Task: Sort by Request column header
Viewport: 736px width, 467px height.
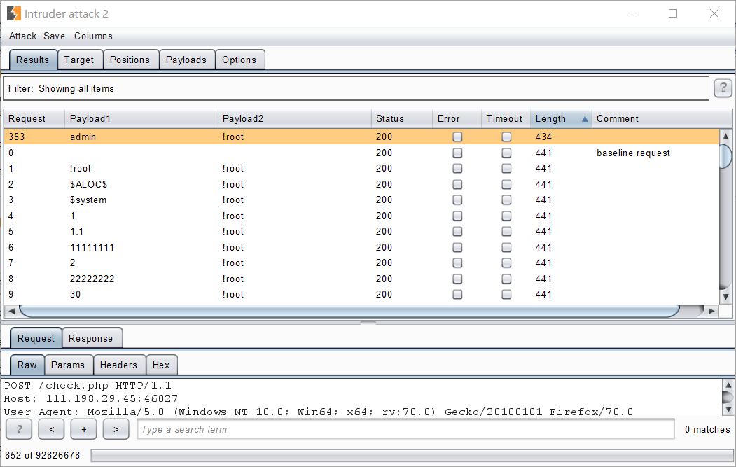Action: pyautogui.click(x=34, y=119)
